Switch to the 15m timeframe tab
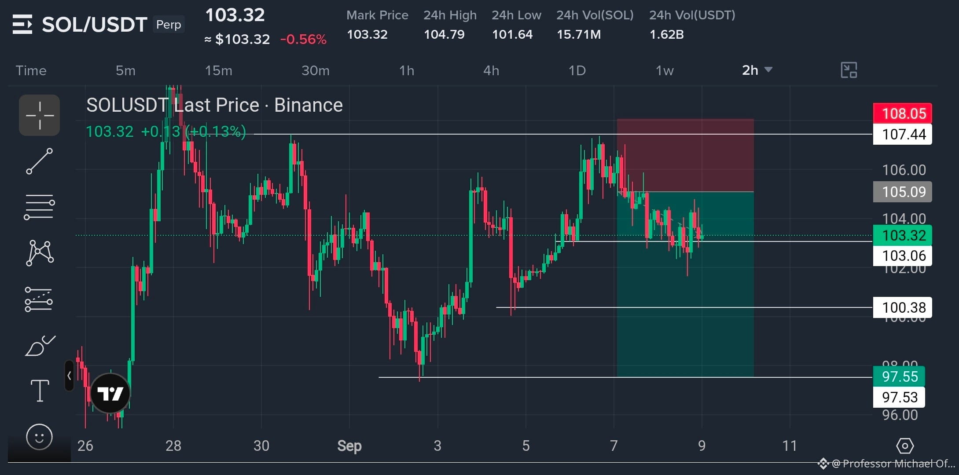This screenshot has height=475, width=959. pos(219,70)
